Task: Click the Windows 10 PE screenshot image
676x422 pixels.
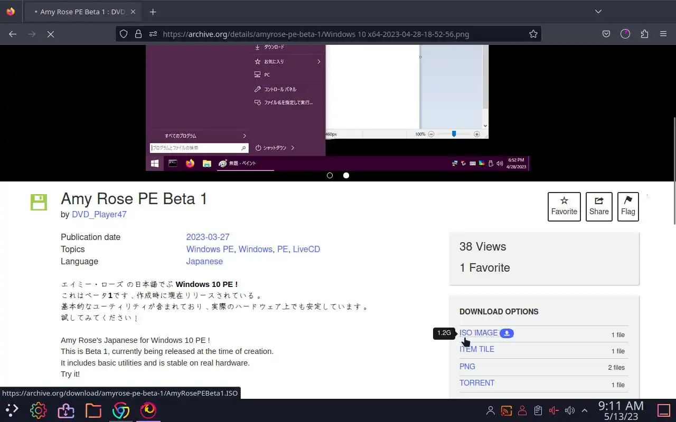Action: [x=337, y=108]
